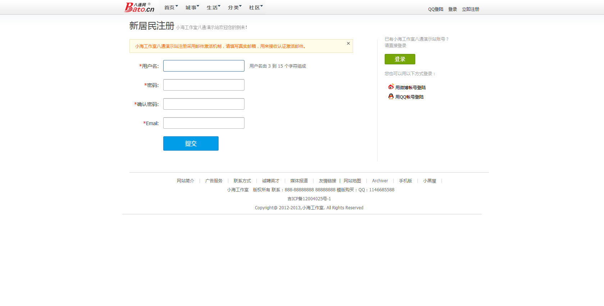
Task: Expand the 生活 navigation dropdown
Action: tap(213, 8)
